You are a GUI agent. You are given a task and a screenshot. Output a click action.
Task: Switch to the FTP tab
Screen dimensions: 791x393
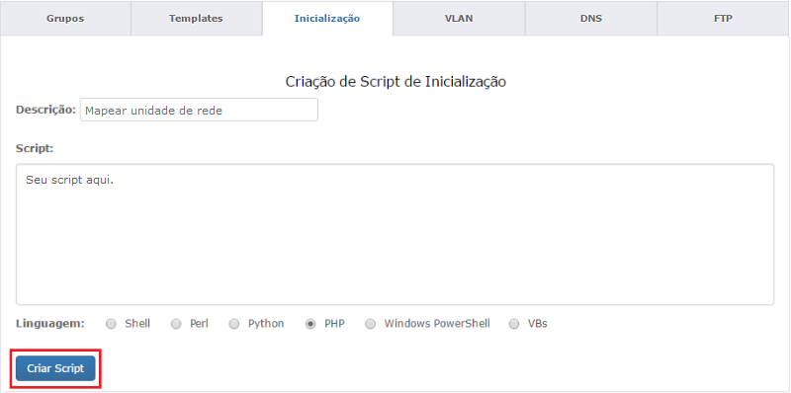pyautogui.click(x=724, y=19)
